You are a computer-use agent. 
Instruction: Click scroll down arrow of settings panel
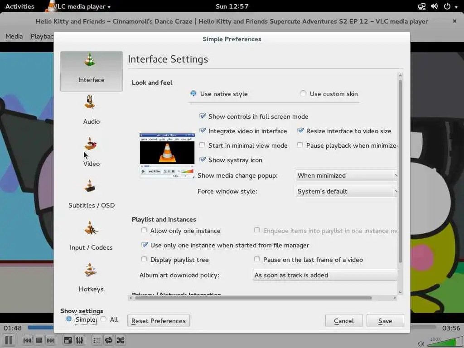pos(400,292)
